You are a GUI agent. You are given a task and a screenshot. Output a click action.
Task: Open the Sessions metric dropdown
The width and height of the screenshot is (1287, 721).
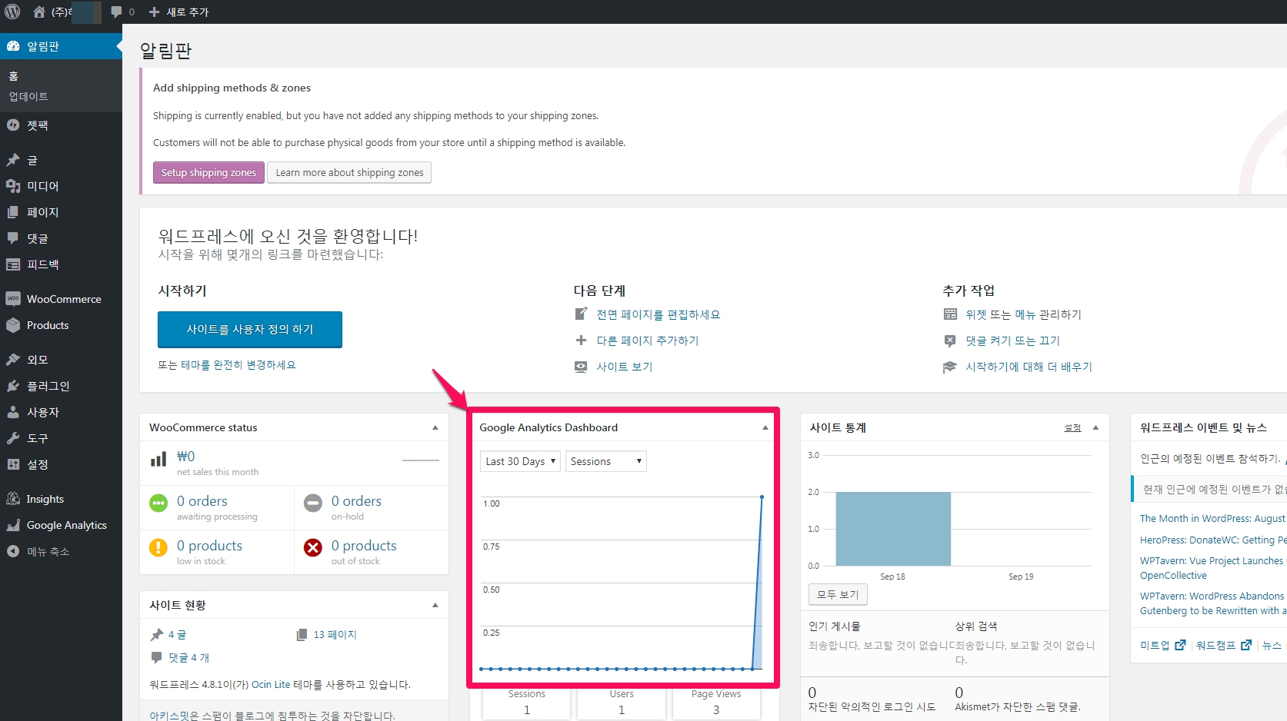pyautogui.click(x=606, y=461)
